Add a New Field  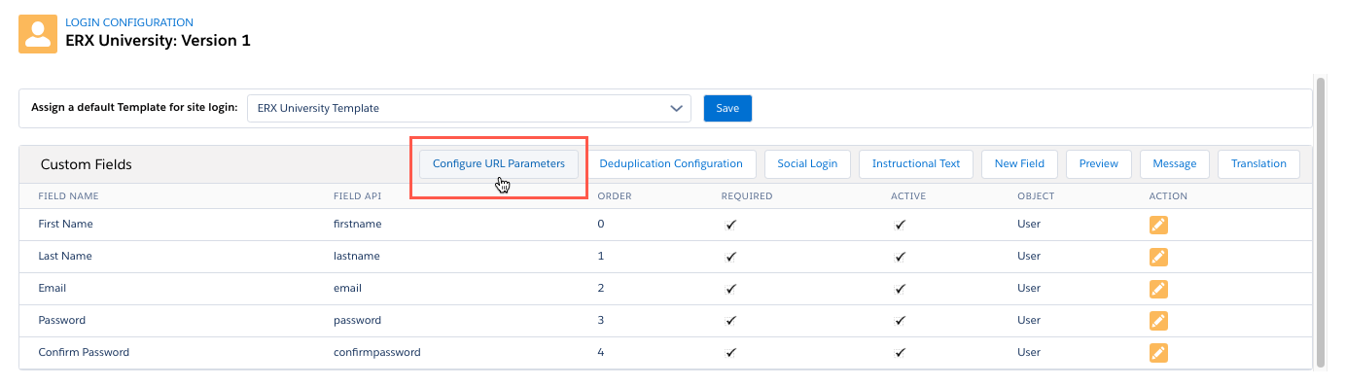[x=1019, y=163]
